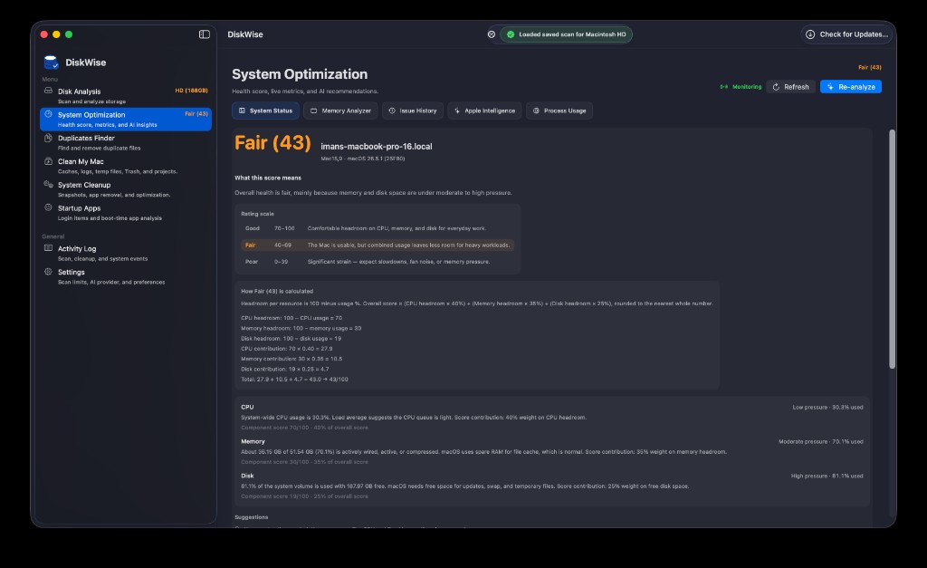Click hostname imans-macbook-pro-16.local

pyautogui.click(x=376, y=146)
